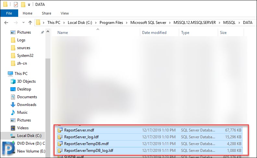Click the New folder quick access icon
The width and height of the screenshot is (257, 158).
coord(23,5)
